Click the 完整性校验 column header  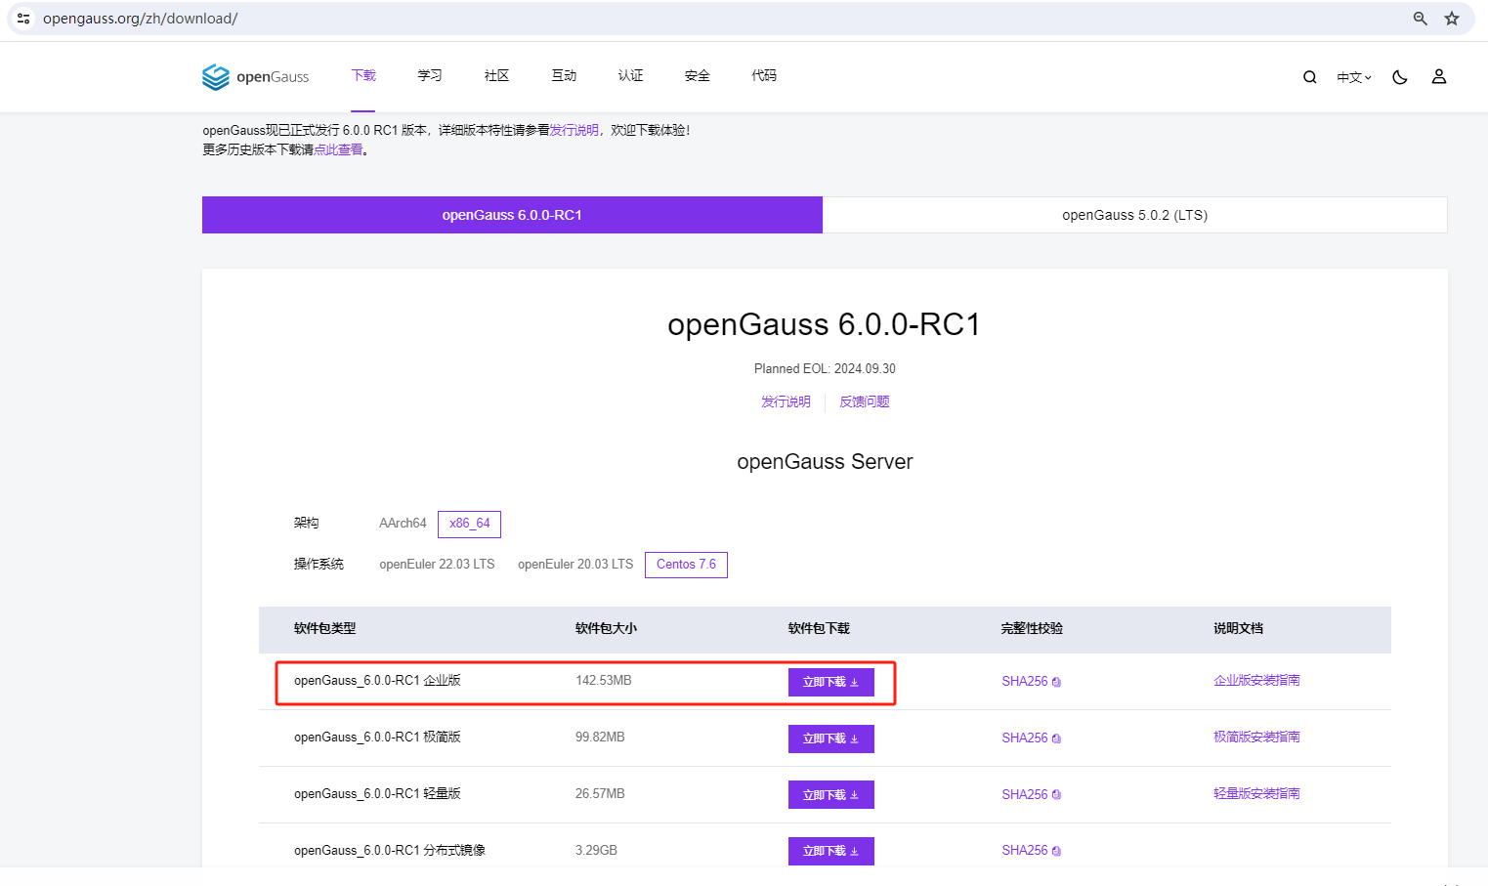[1032, 628]
